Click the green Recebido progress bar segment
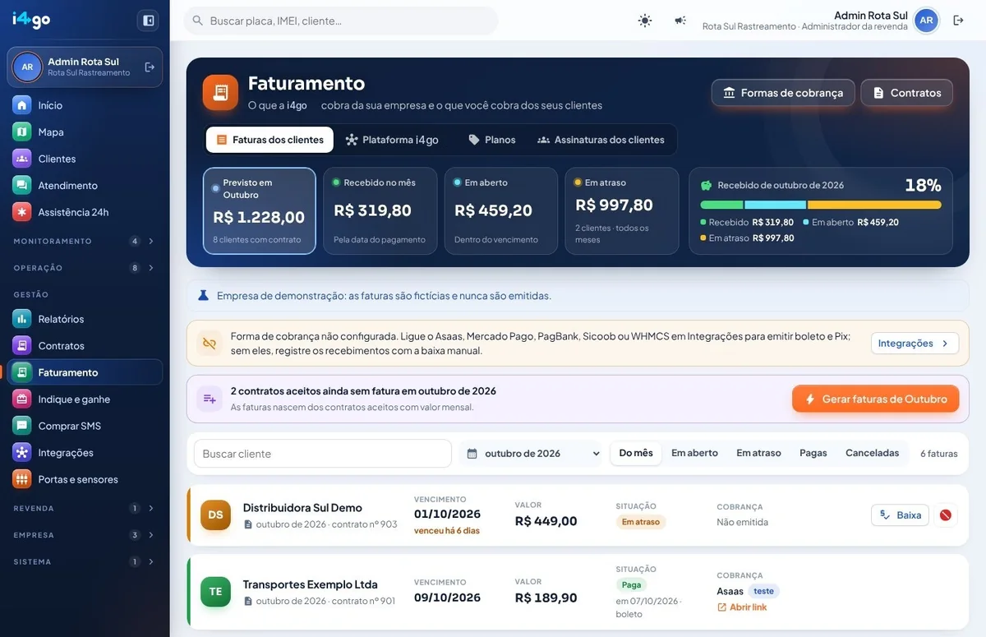The height and width of the screenshot is (637, 986). click(721, 205)
